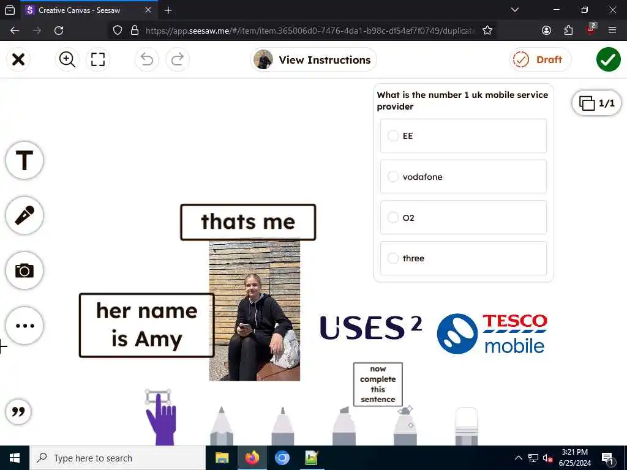Pick the pencil drawing tool
The width and height of the screenshot is (627, 470).
[x=222, y=426]
